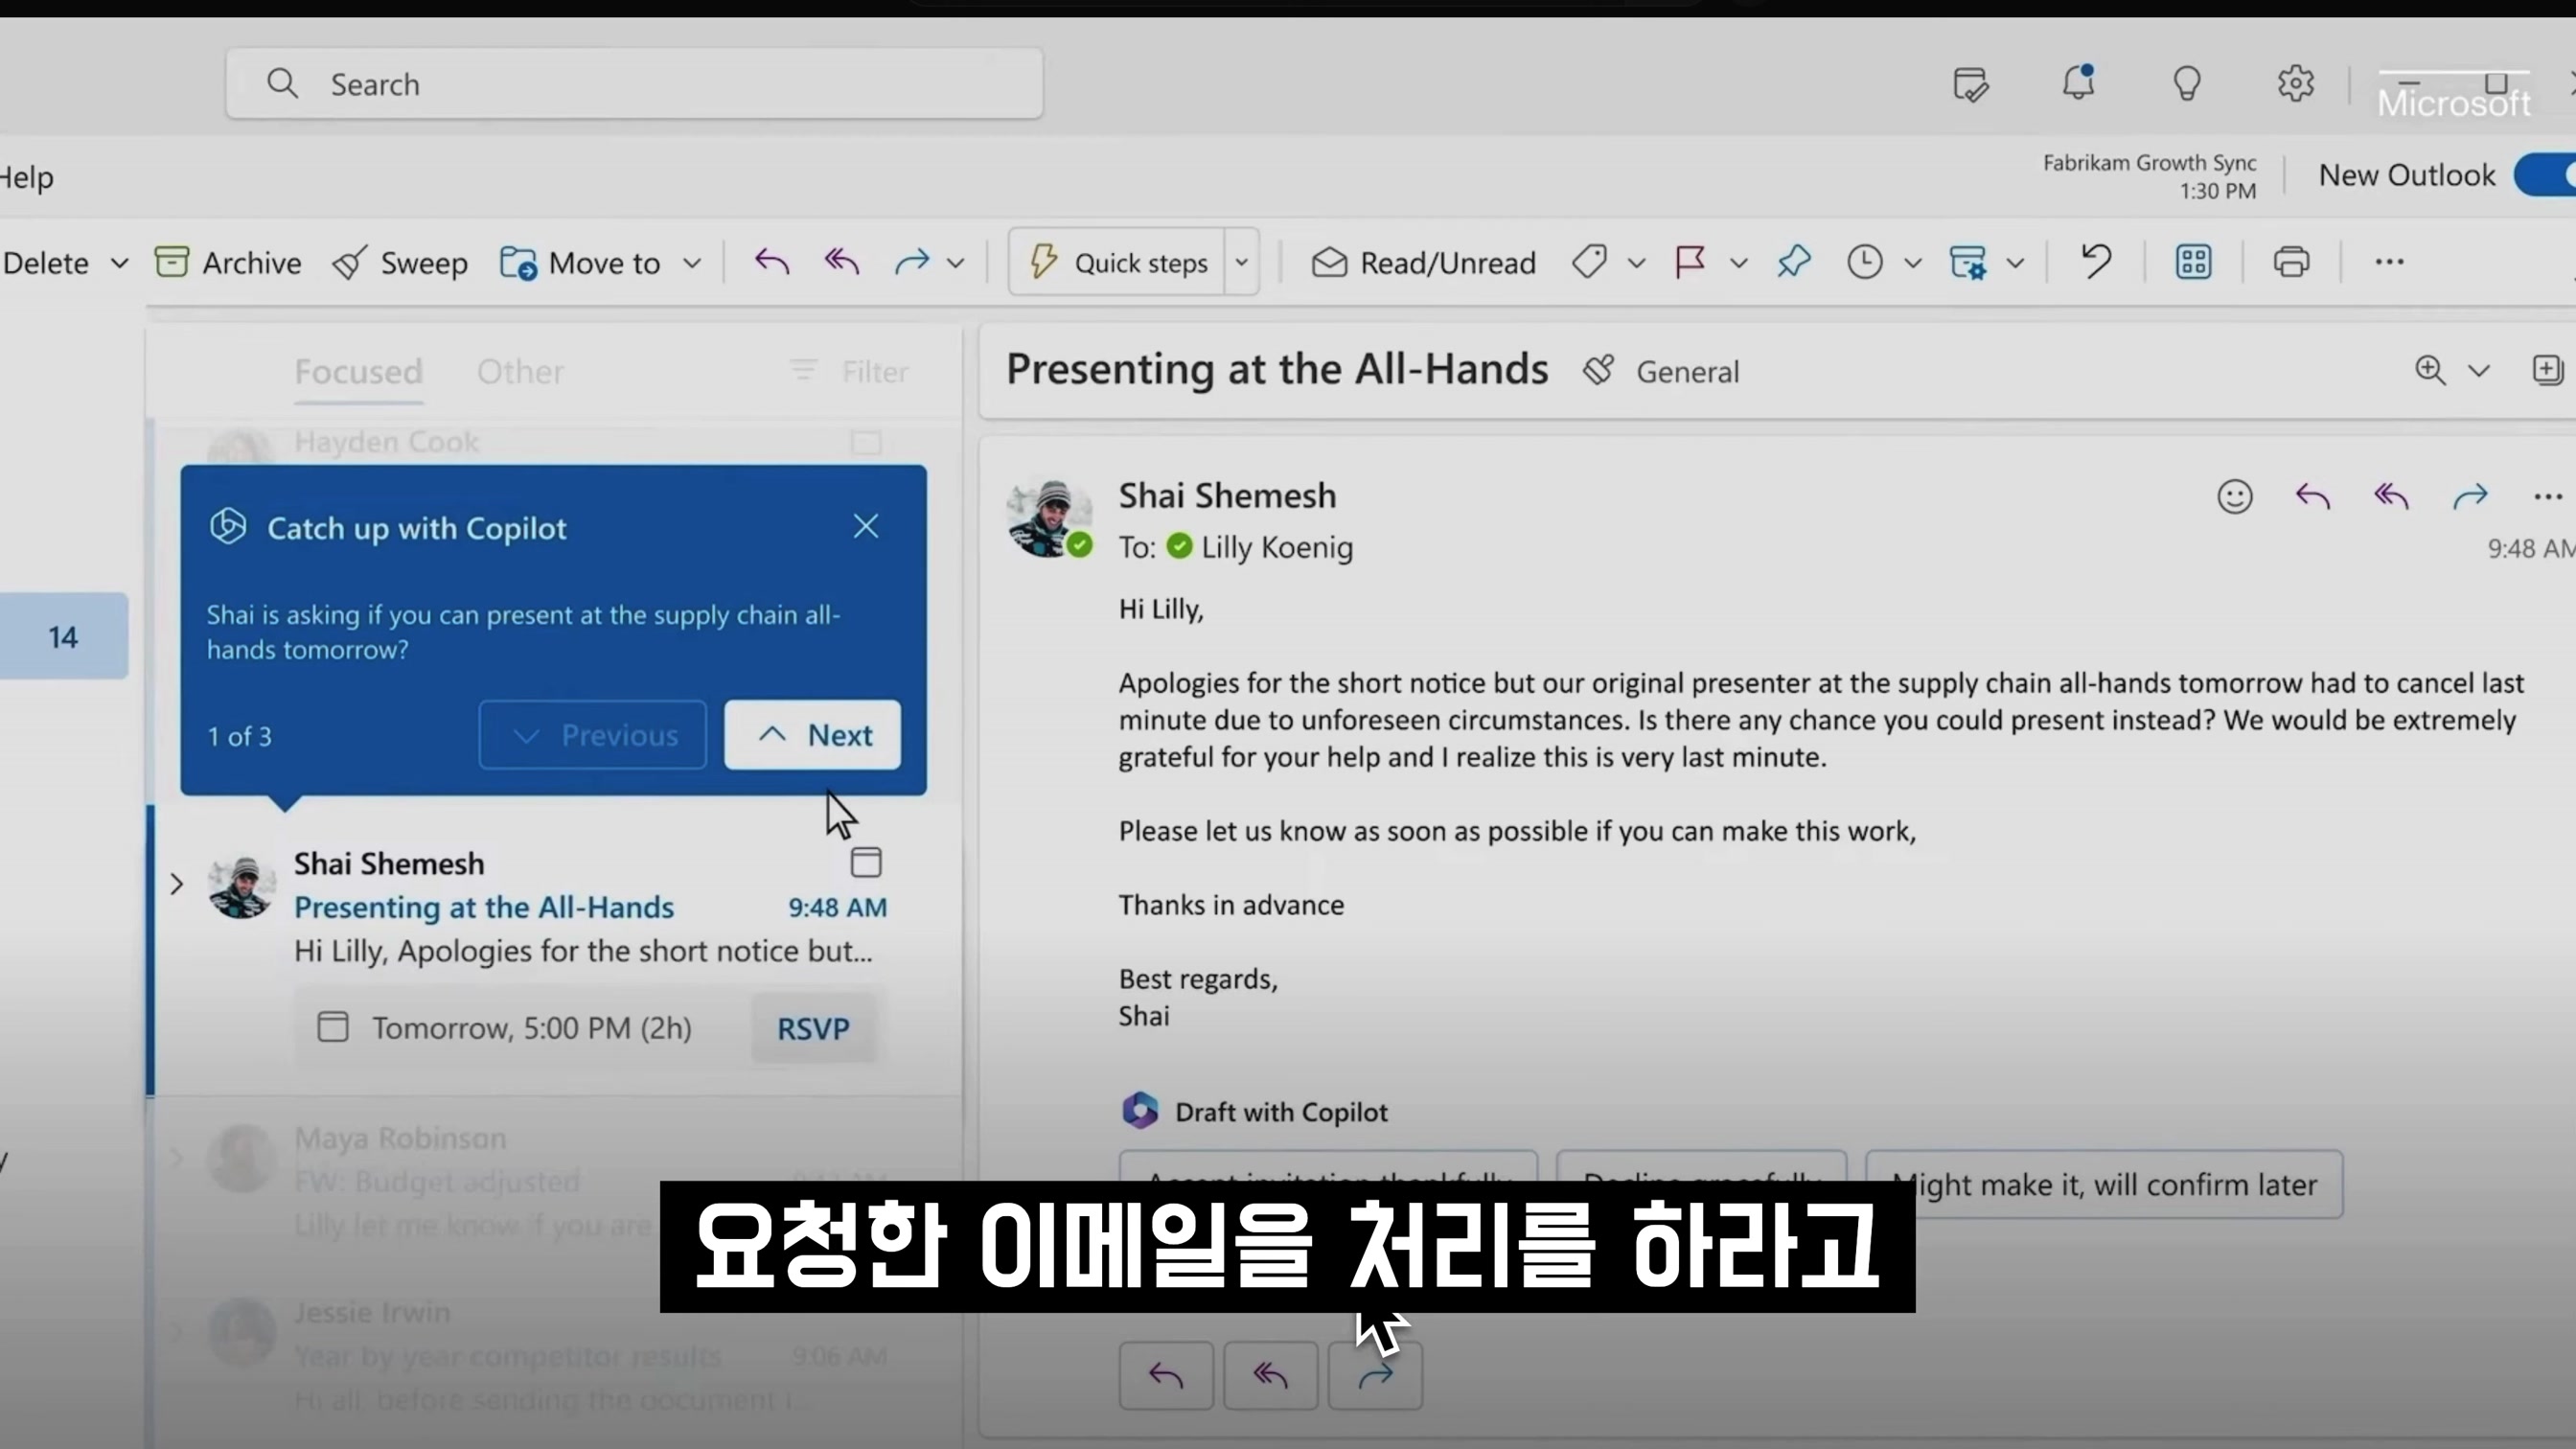
Task: Click the Categorize tag icon
Action: tap(1589, 262)
